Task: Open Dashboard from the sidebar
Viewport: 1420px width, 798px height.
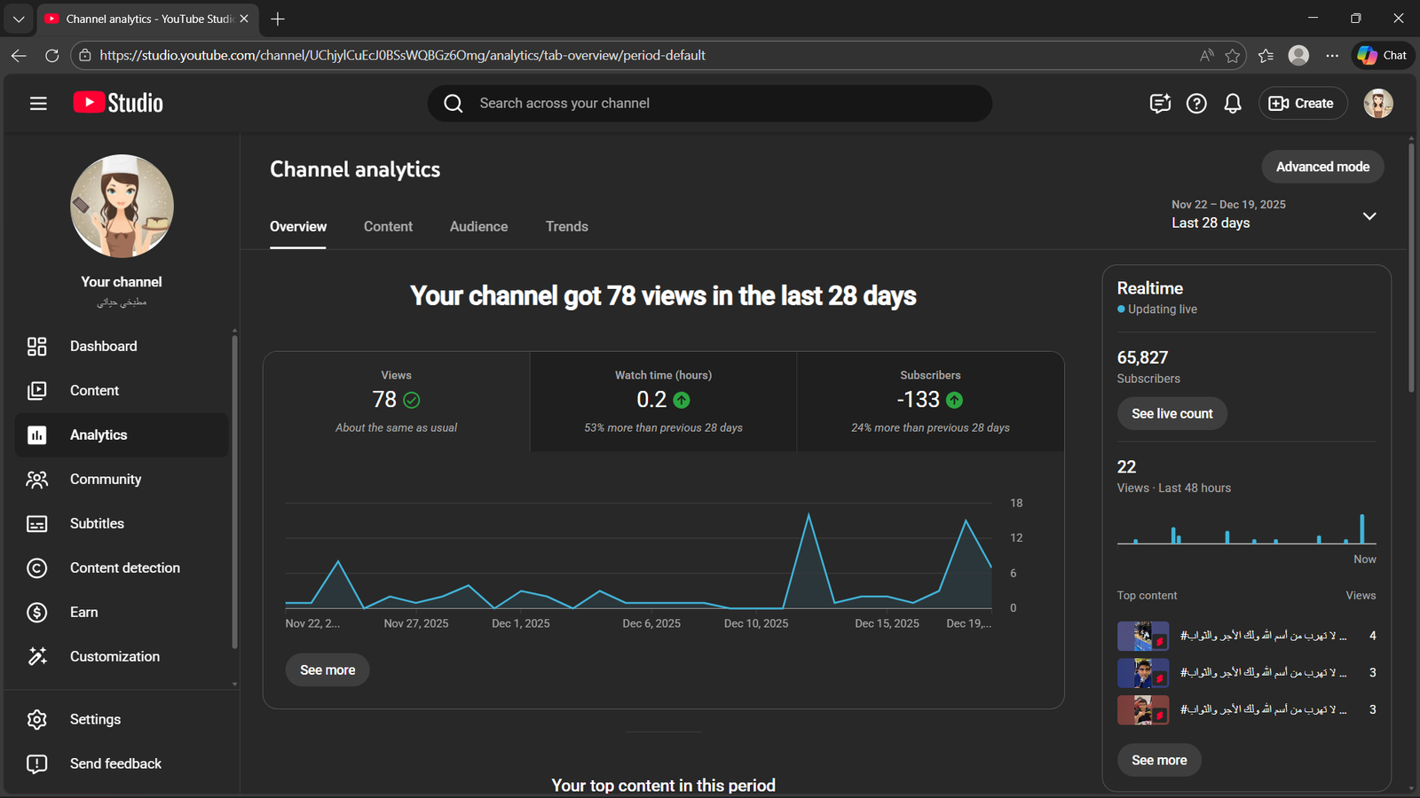Action: pos(103,346)
